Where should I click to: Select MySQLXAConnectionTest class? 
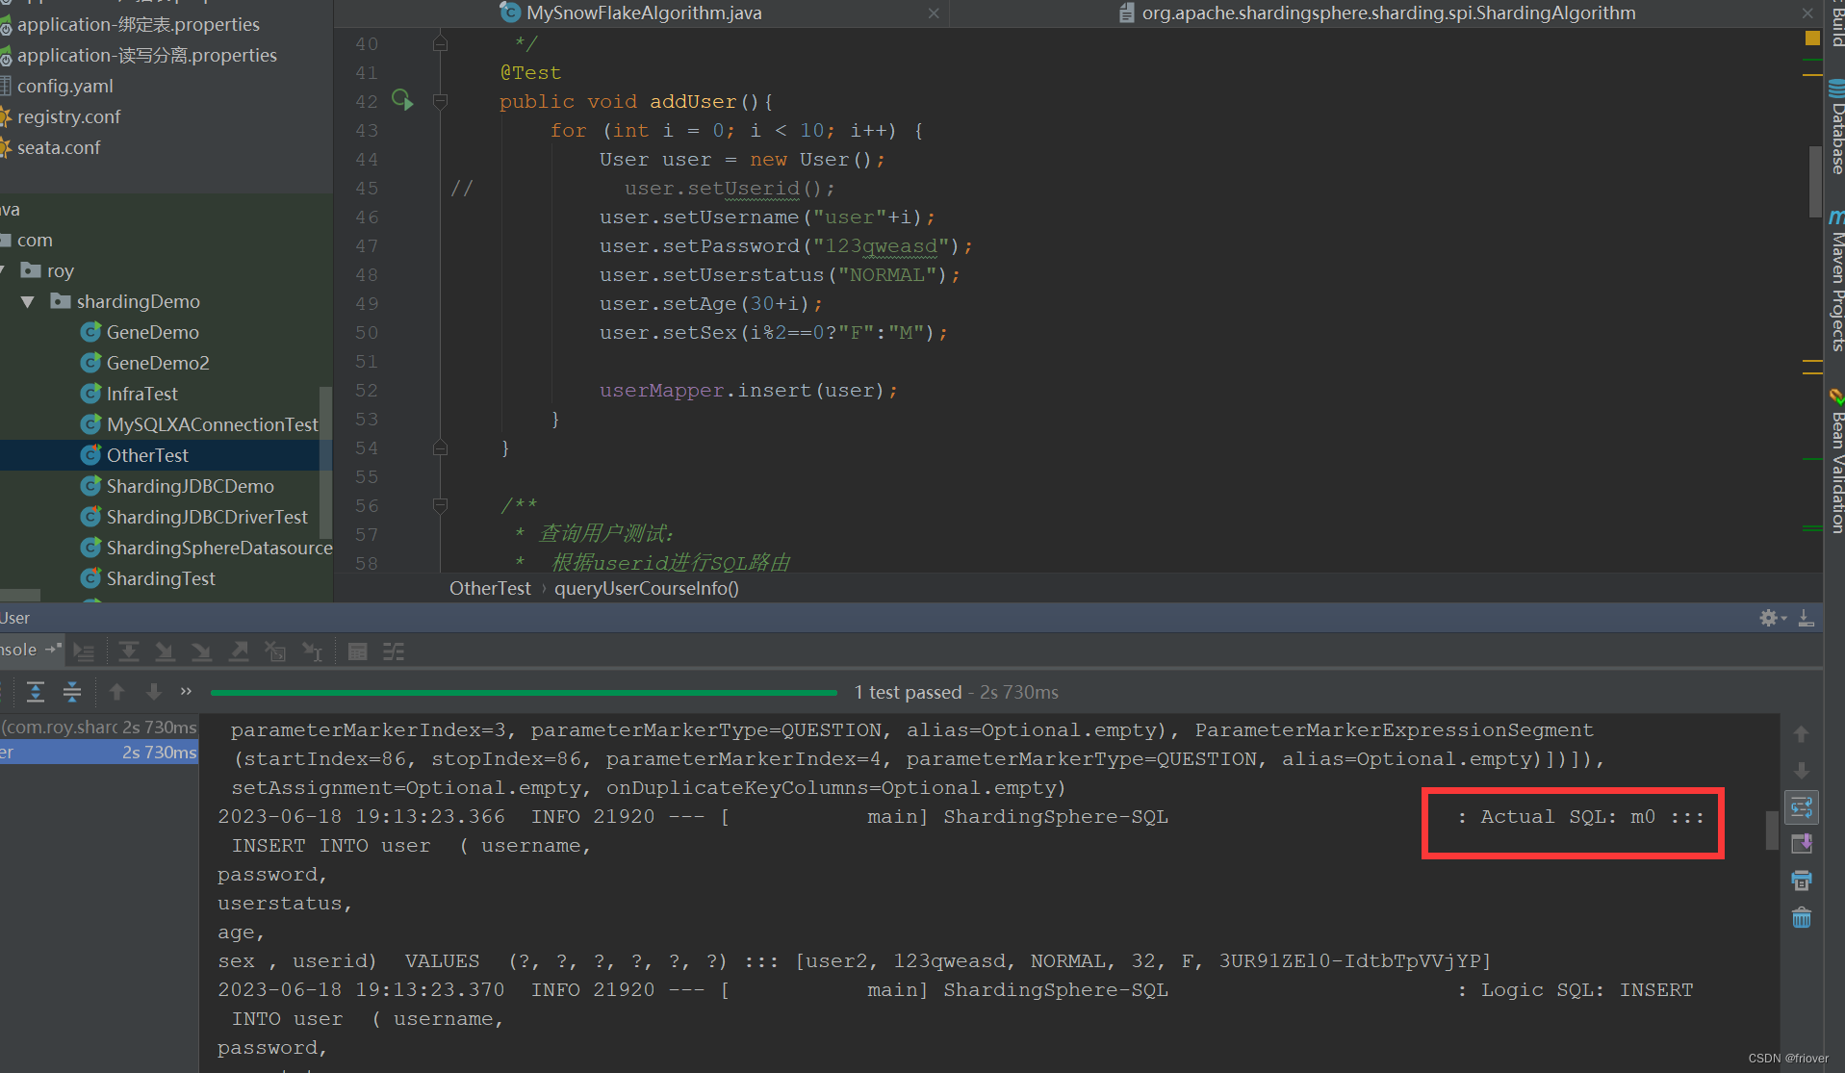point(212,424)
